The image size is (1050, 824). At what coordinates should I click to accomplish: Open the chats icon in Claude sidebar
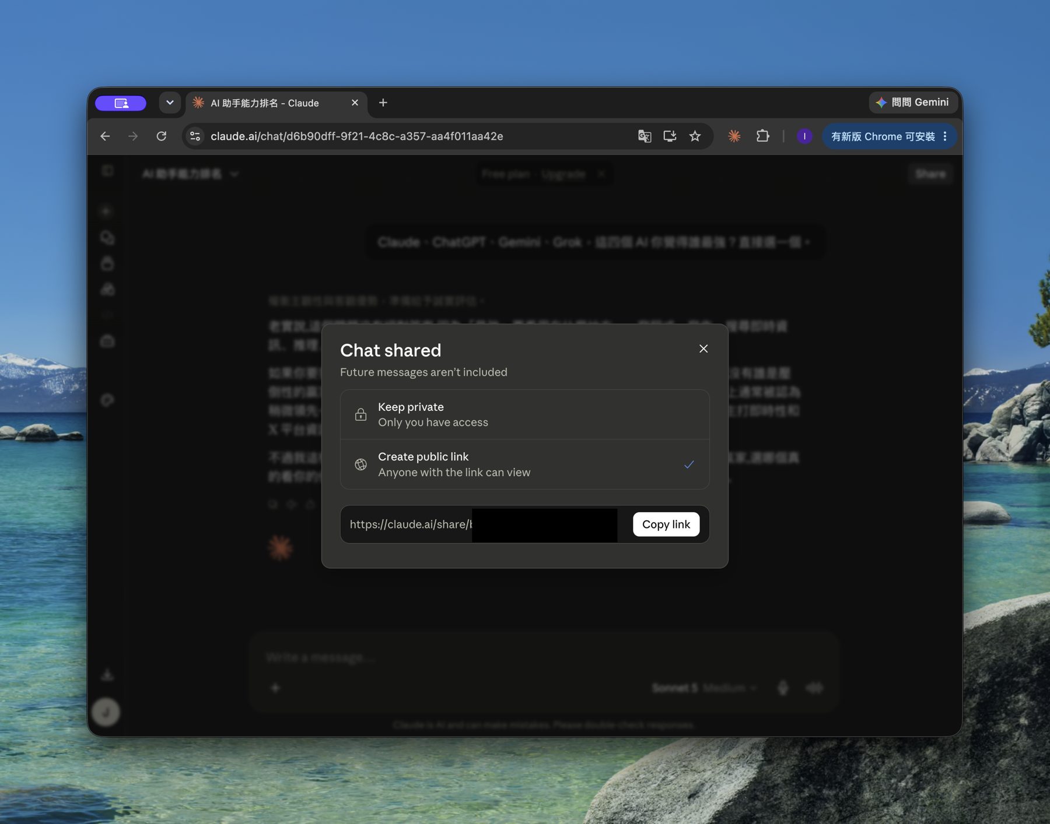coord(107,238)
